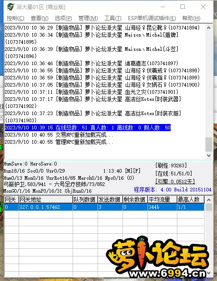Select the 山海经♀昆仑靴♀ log line

102,28
